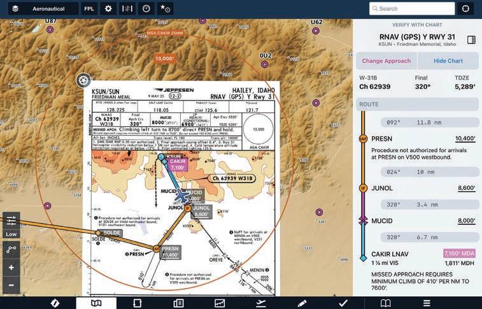Select PRESN waypoint in route list
The image size is (482, 309).
click(x=381, y=139)
